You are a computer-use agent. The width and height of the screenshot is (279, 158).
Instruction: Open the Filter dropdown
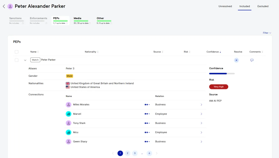(x=267, y=33)
